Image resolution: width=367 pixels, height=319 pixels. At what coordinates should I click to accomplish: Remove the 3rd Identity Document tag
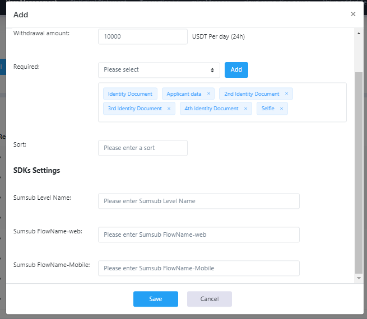tap(169, 109)
